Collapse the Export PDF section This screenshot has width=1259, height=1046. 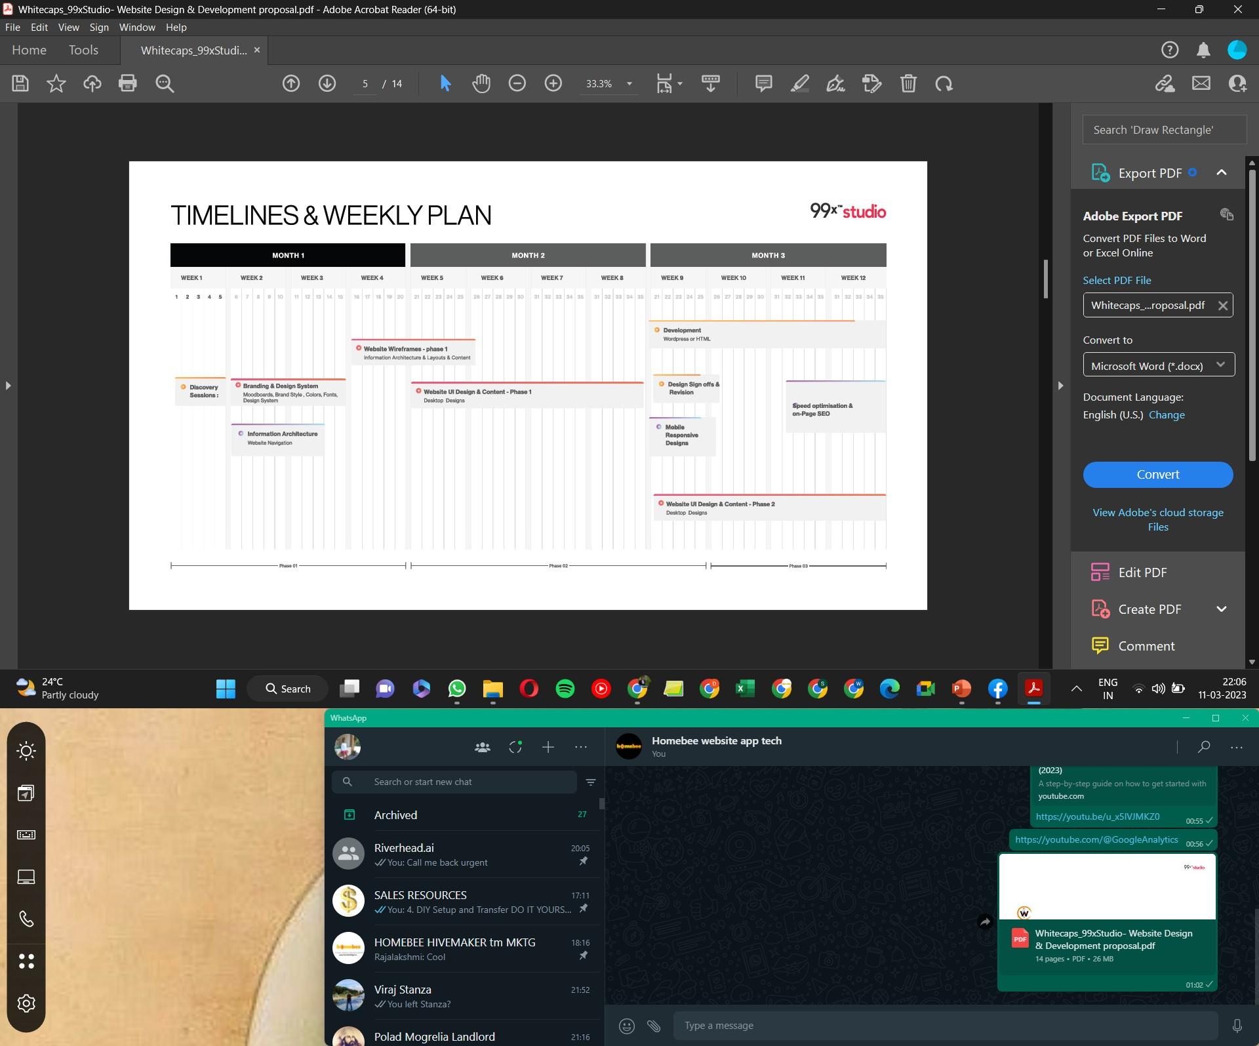coord(1221,172)
